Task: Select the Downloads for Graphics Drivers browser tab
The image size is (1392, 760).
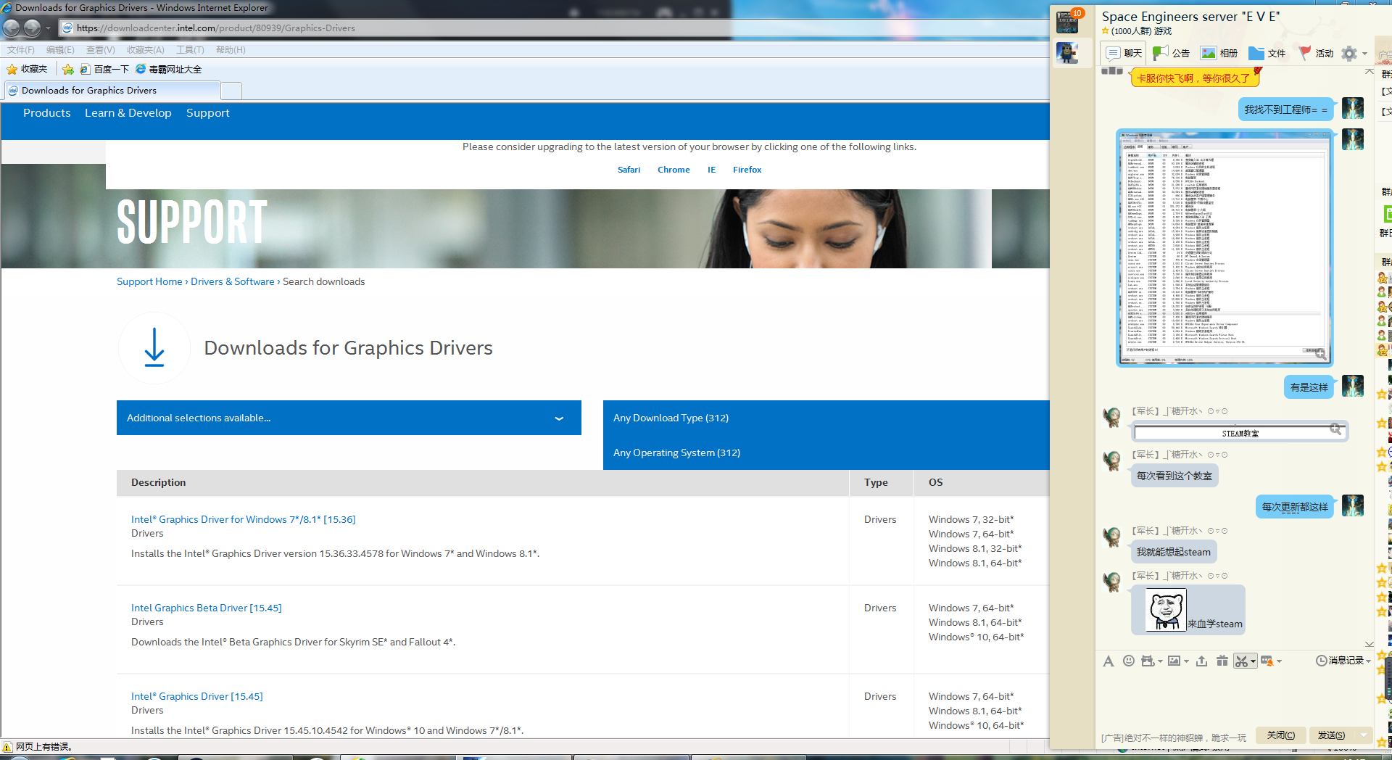Action: tap(112, 91)
